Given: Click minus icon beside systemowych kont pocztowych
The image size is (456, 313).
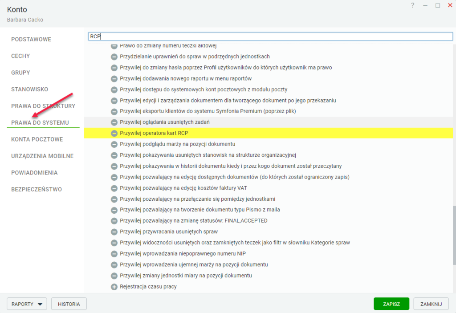Looking at the screenshot, I should coord(114,89).
